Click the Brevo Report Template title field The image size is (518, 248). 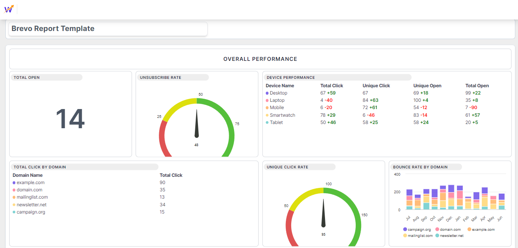pos(108,29)
